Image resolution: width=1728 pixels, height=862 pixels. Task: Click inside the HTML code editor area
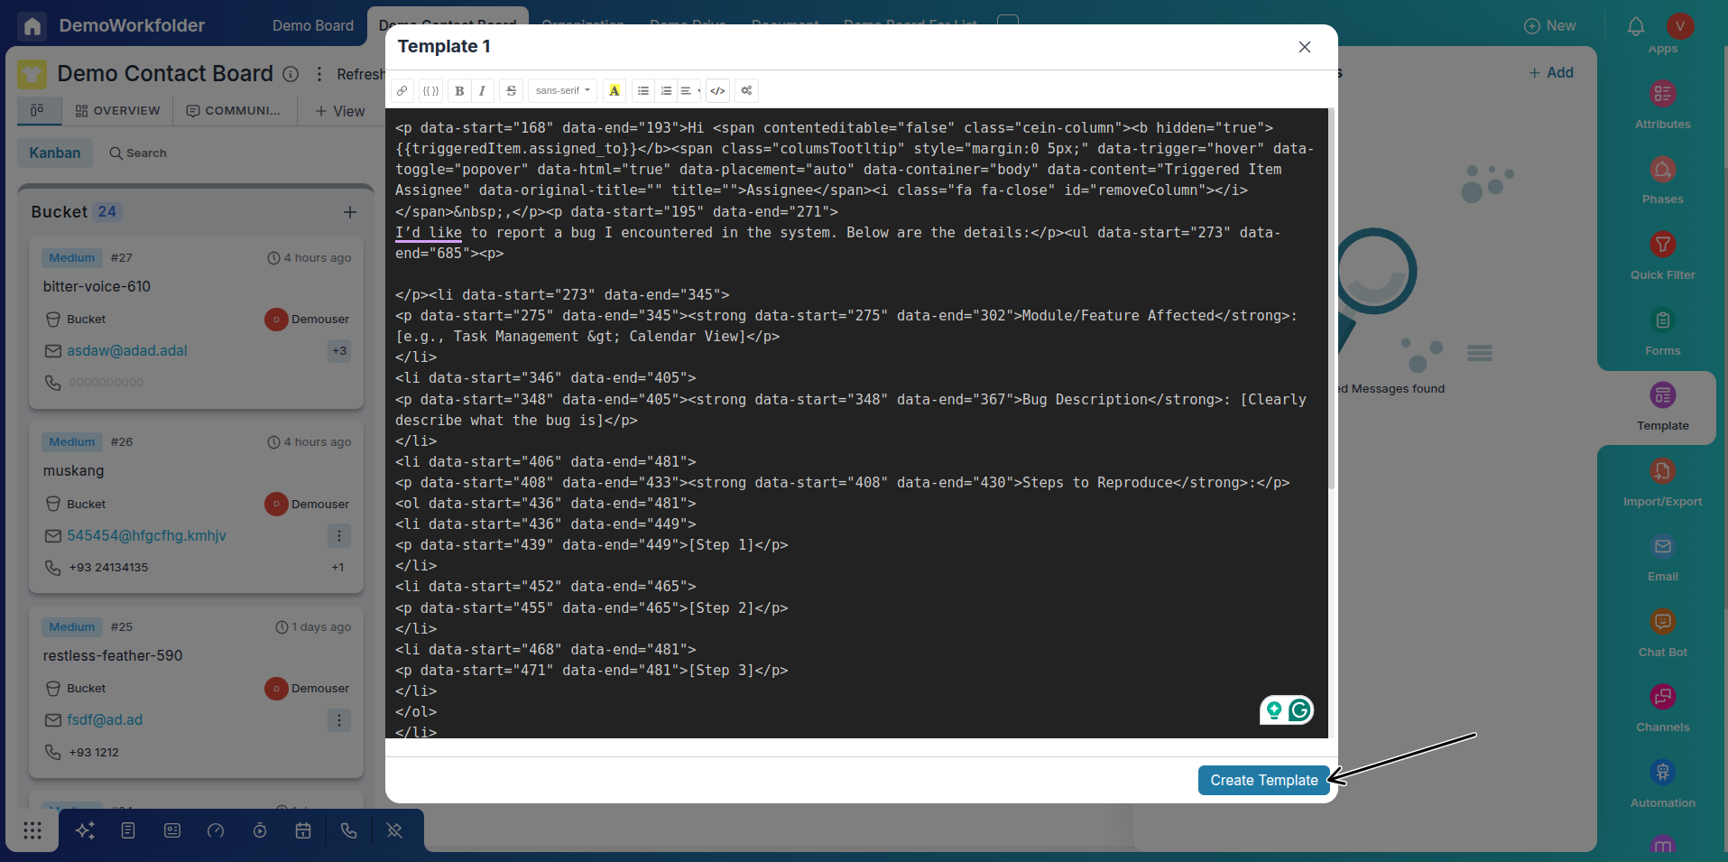[856, 423]
